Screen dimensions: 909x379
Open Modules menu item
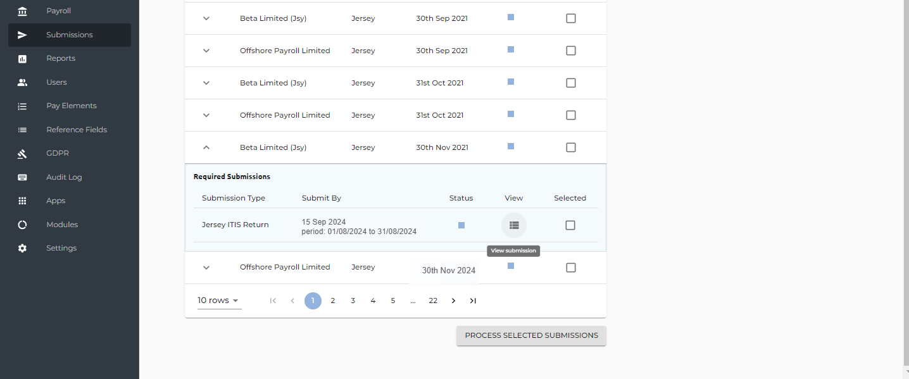click(70, 225)
